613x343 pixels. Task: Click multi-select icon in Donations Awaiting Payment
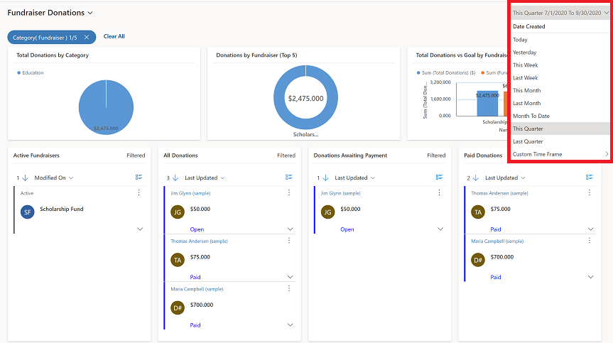click(x=440, y=178)
